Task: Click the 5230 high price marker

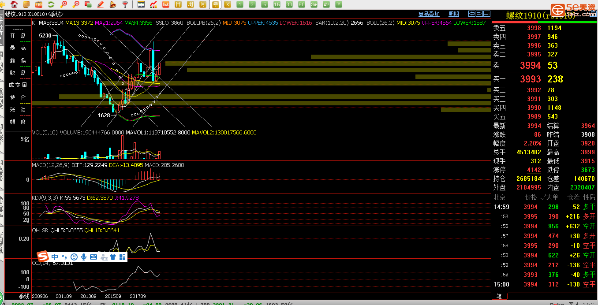Action: (x=45, y=35)
